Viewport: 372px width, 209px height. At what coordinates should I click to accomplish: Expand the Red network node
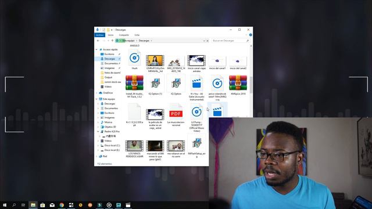click(96, 156)
